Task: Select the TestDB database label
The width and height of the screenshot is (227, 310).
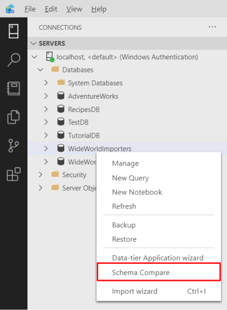Action: point(78,122)
